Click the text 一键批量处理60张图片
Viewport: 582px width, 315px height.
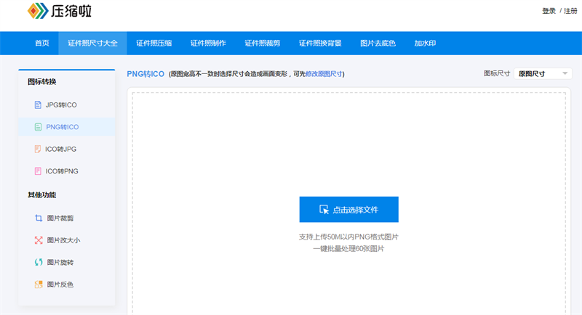348,248
